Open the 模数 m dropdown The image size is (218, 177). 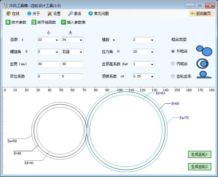(152, 40)
